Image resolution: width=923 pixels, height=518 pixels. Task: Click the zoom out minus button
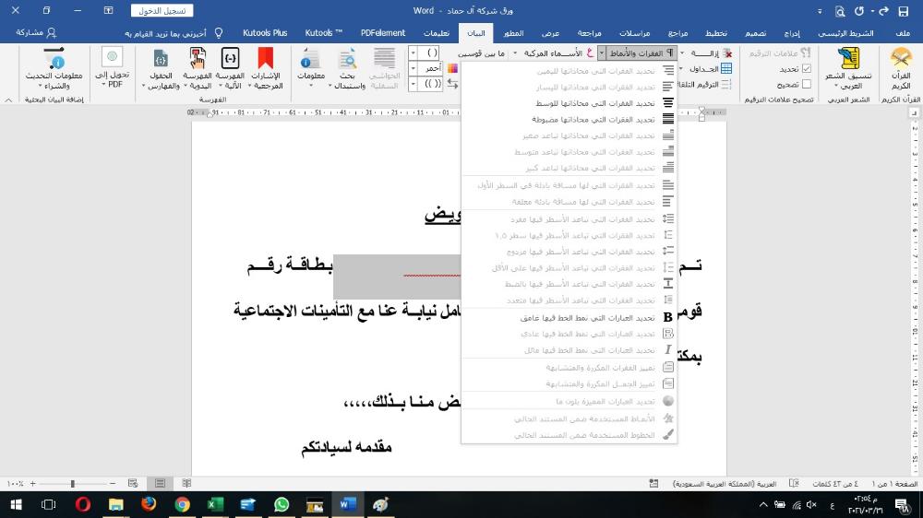pos(113,483)
